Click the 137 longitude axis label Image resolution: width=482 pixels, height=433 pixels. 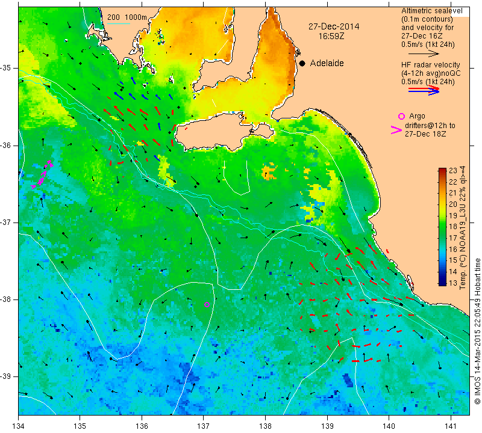tap(204, 426)
